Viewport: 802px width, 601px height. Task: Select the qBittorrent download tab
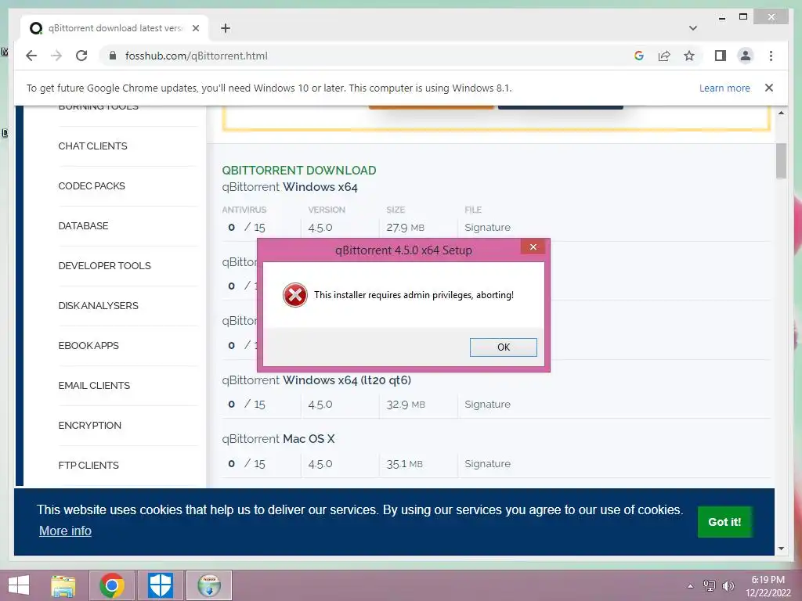tap(114, 28)
